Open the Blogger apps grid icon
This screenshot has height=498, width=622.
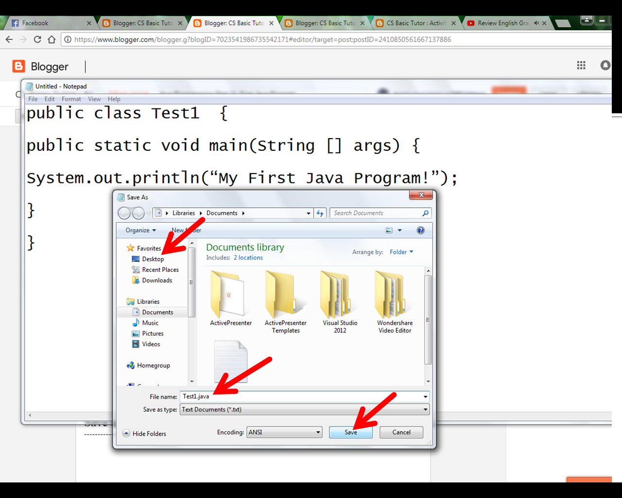[581, 65]
